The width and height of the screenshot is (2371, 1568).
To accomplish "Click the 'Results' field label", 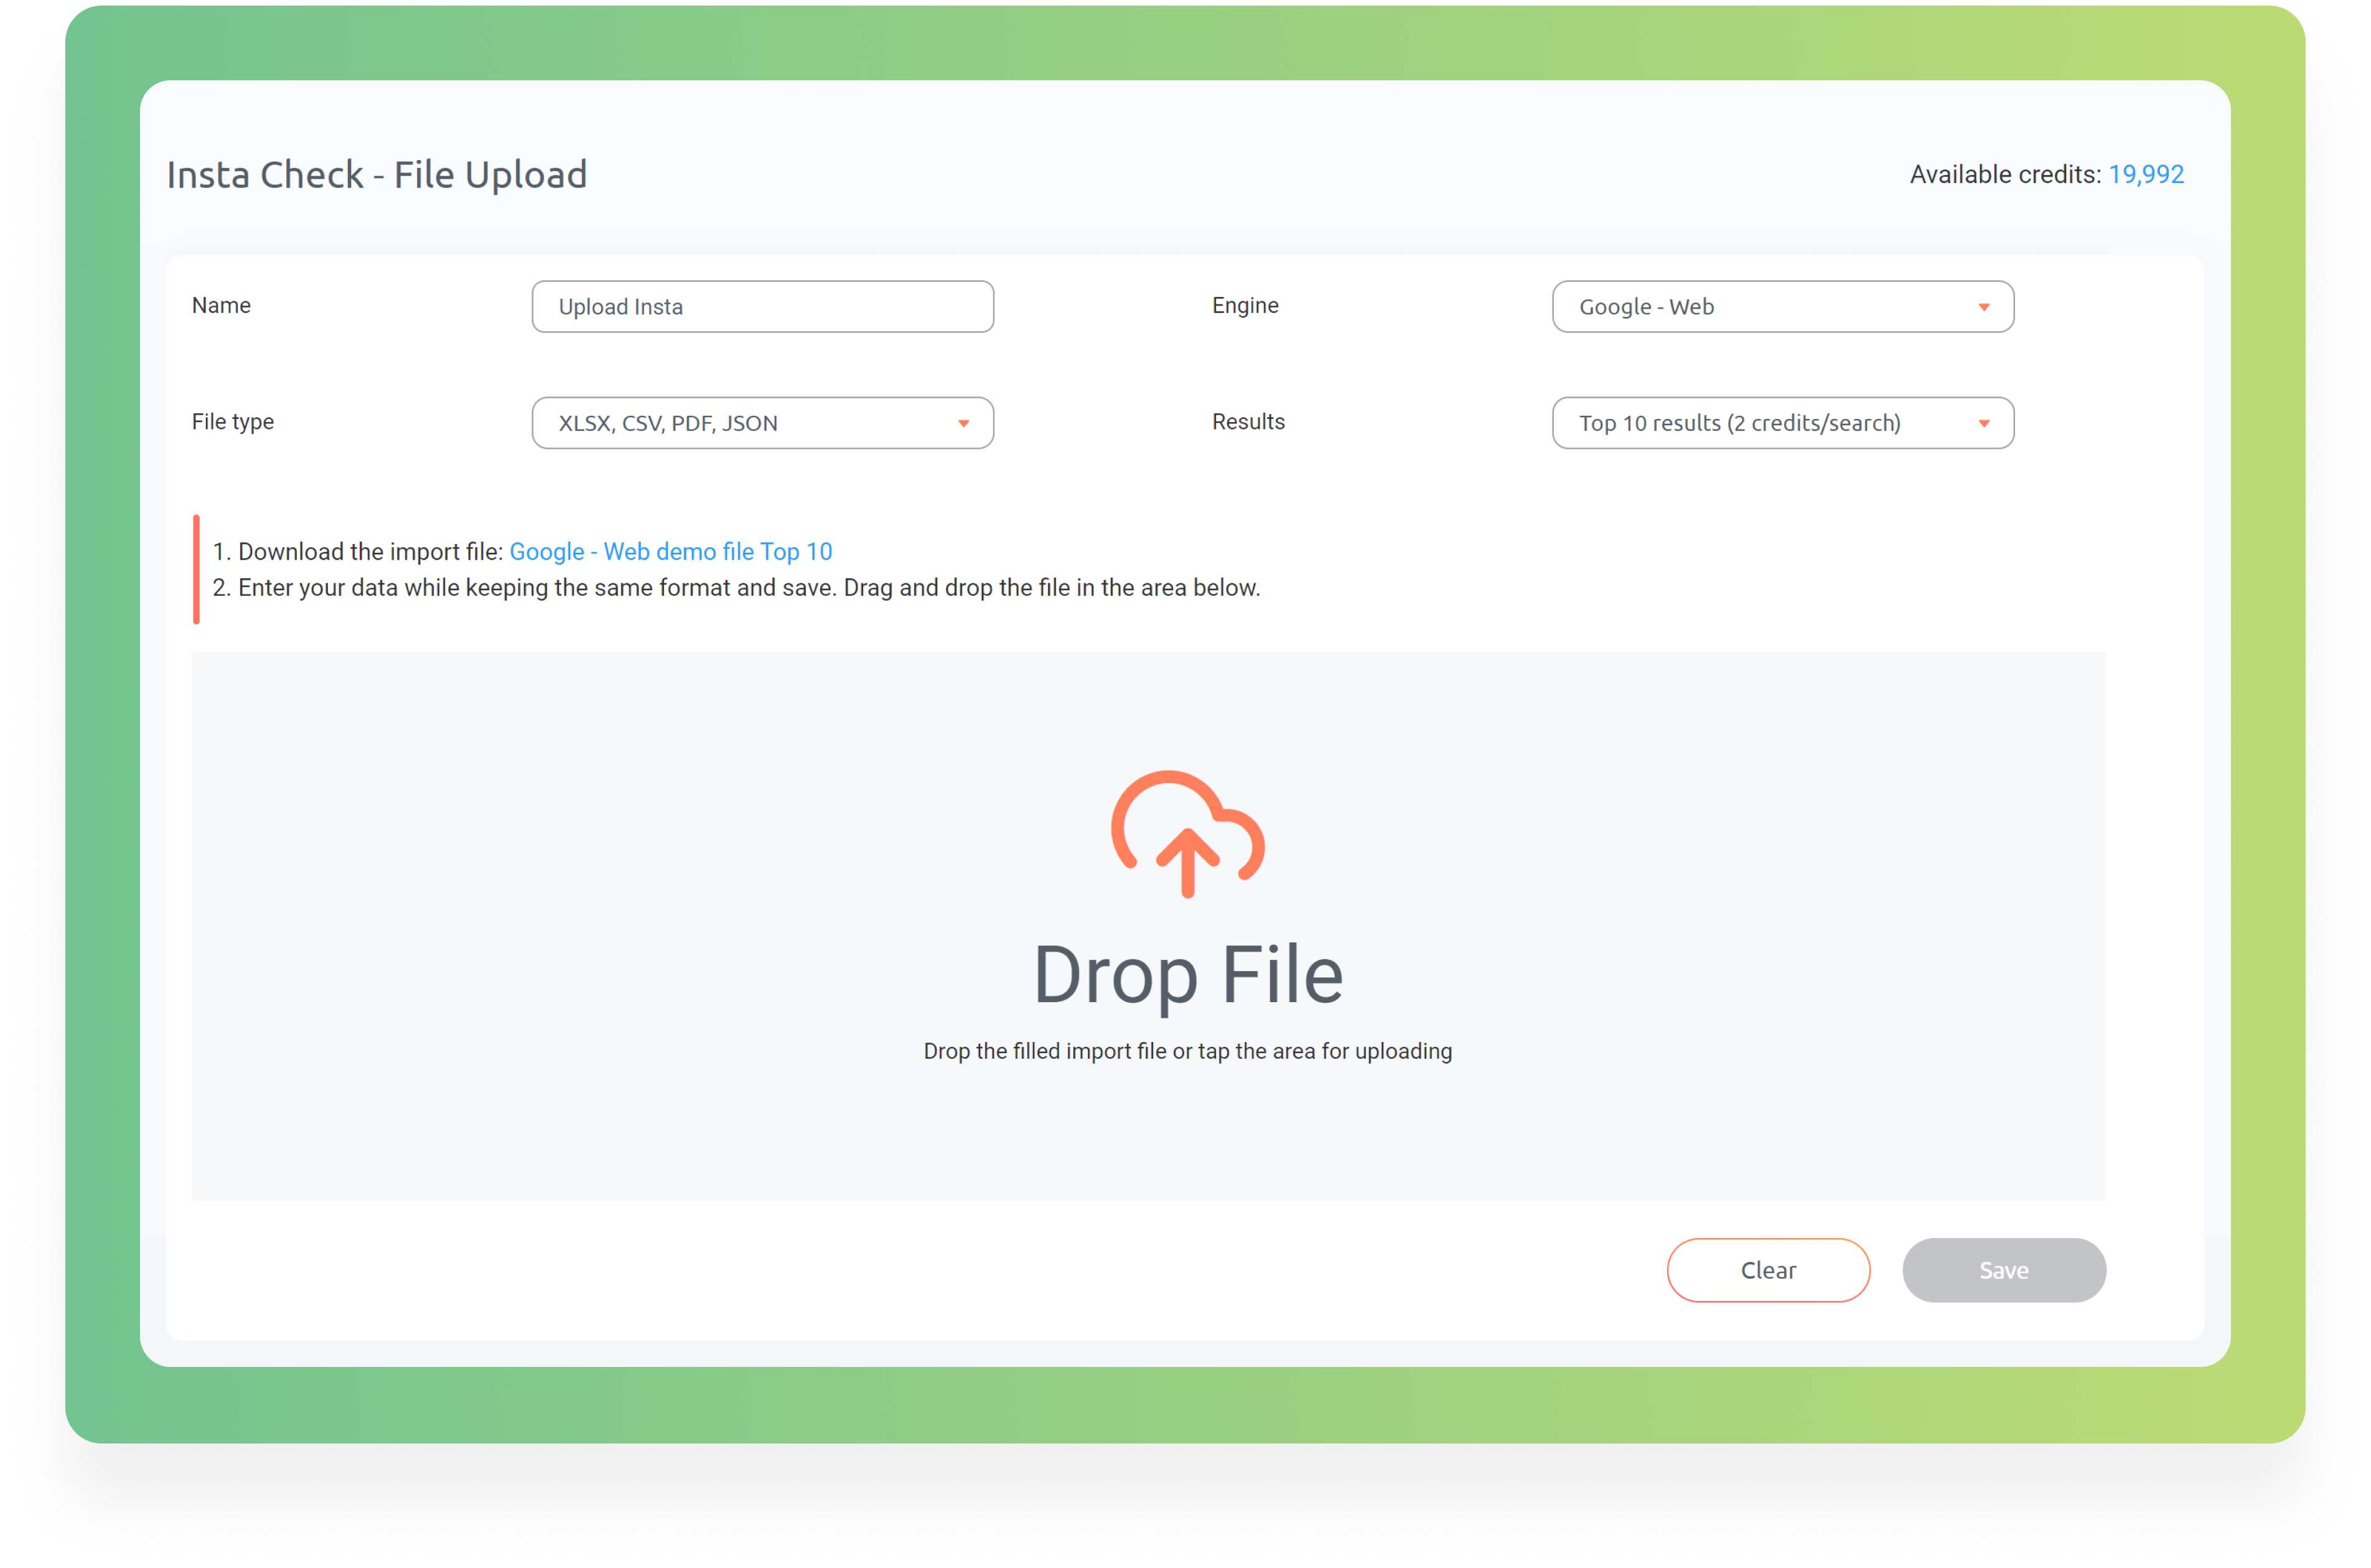I will pyautogui.click(x=1248, y=422).
